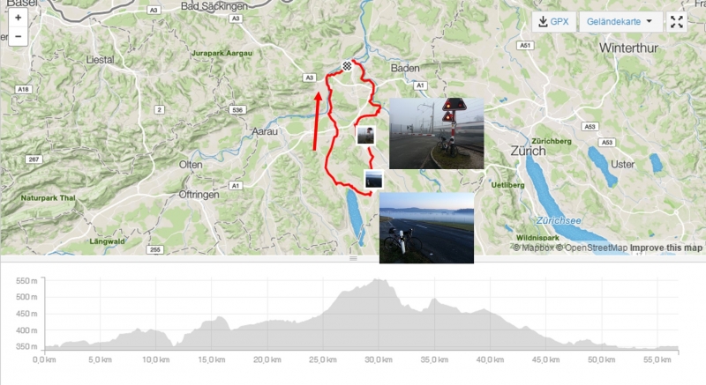Zoom out with the minus button
706x385 pixels.
click(18, 36)
